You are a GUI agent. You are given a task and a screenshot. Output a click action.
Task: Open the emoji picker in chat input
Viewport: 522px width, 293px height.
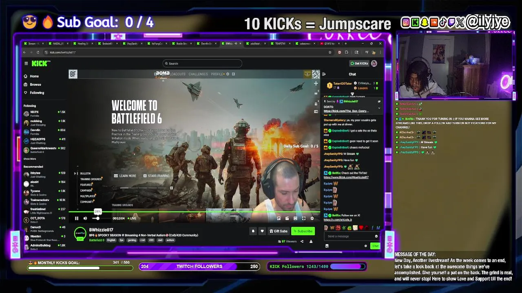(x=376, y=236)
